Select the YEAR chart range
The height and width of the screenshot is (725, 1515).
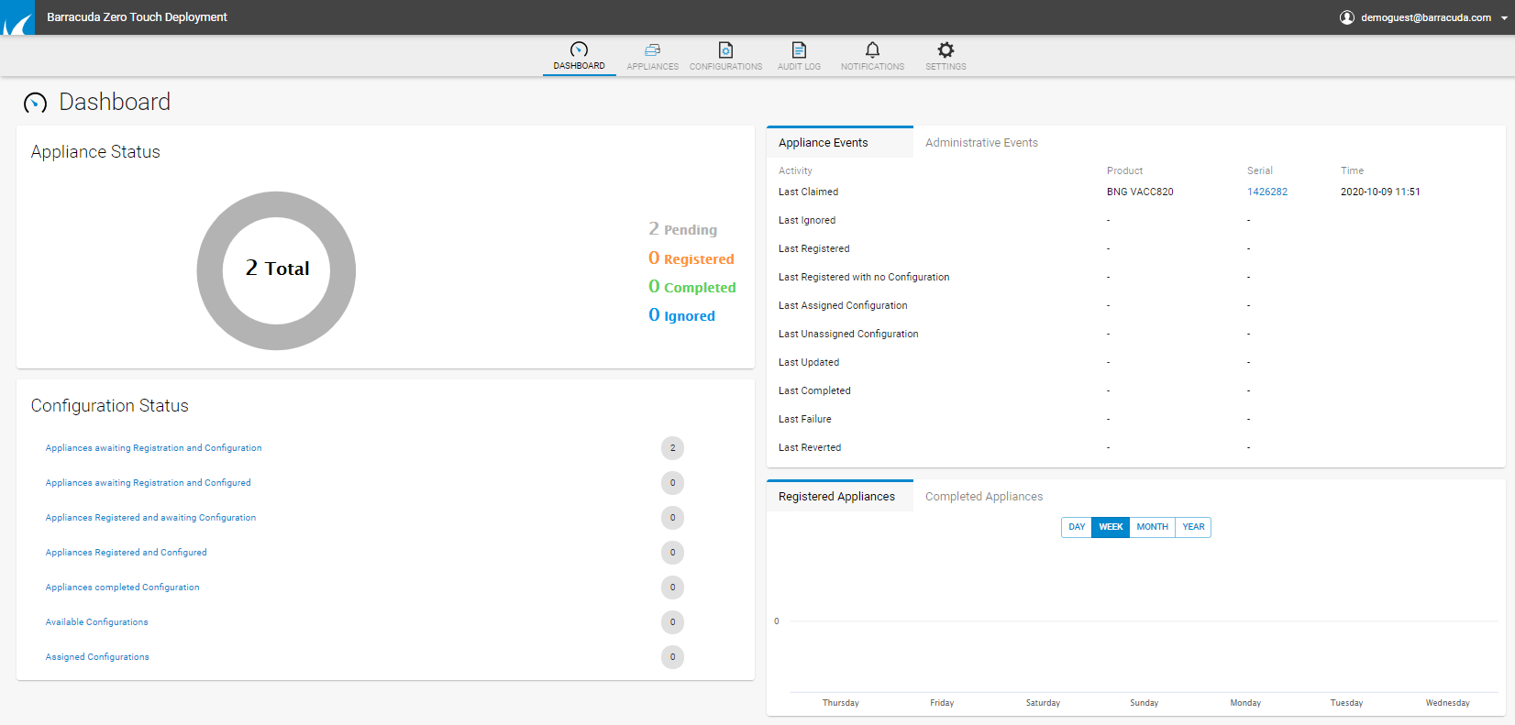1193,527
